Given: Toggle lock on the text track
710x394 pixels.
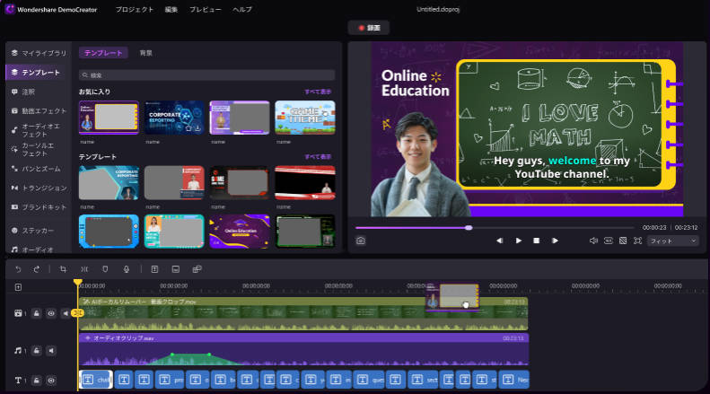Looking at the screenshot, I should click(37, 381).
